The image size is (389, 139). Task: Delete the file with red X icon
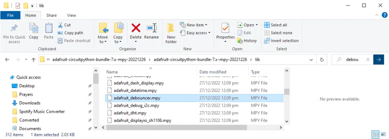pyautogui.click(x=136, y=28)
